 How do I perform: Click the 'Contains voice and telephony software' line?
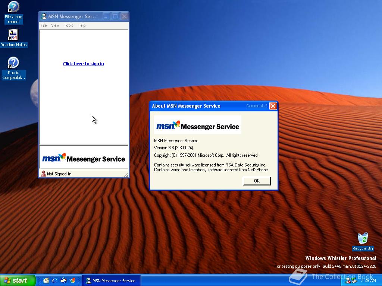point(212,170)
